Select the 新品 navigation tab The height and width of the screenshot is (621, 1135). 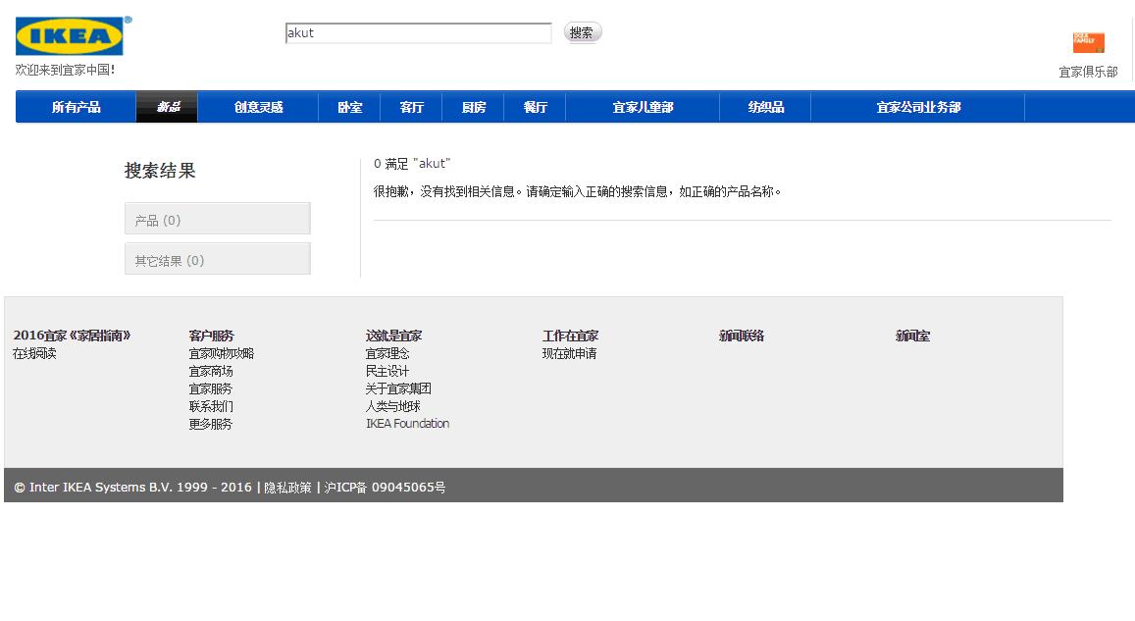coord(166,106)
